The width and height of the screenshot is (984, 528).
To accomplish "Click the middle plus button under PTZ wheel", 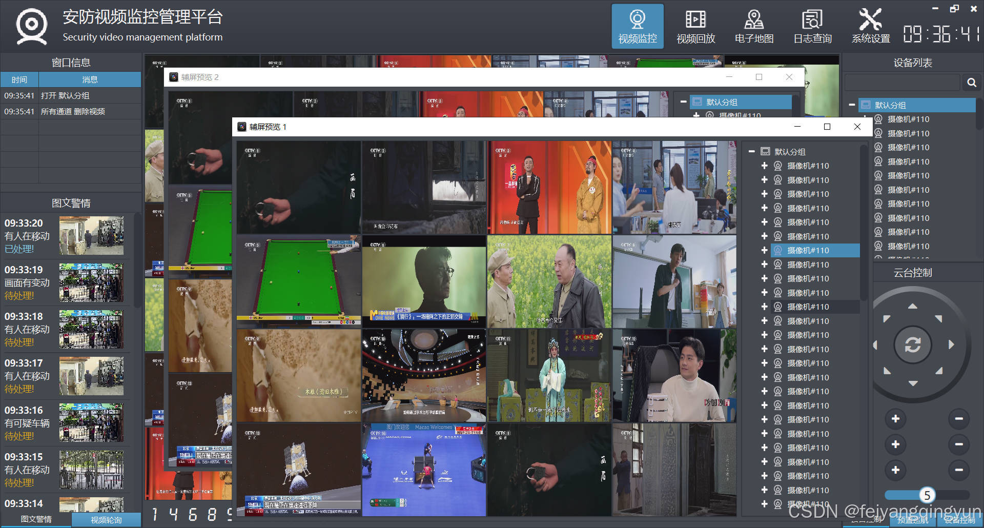I will [895, 444].
